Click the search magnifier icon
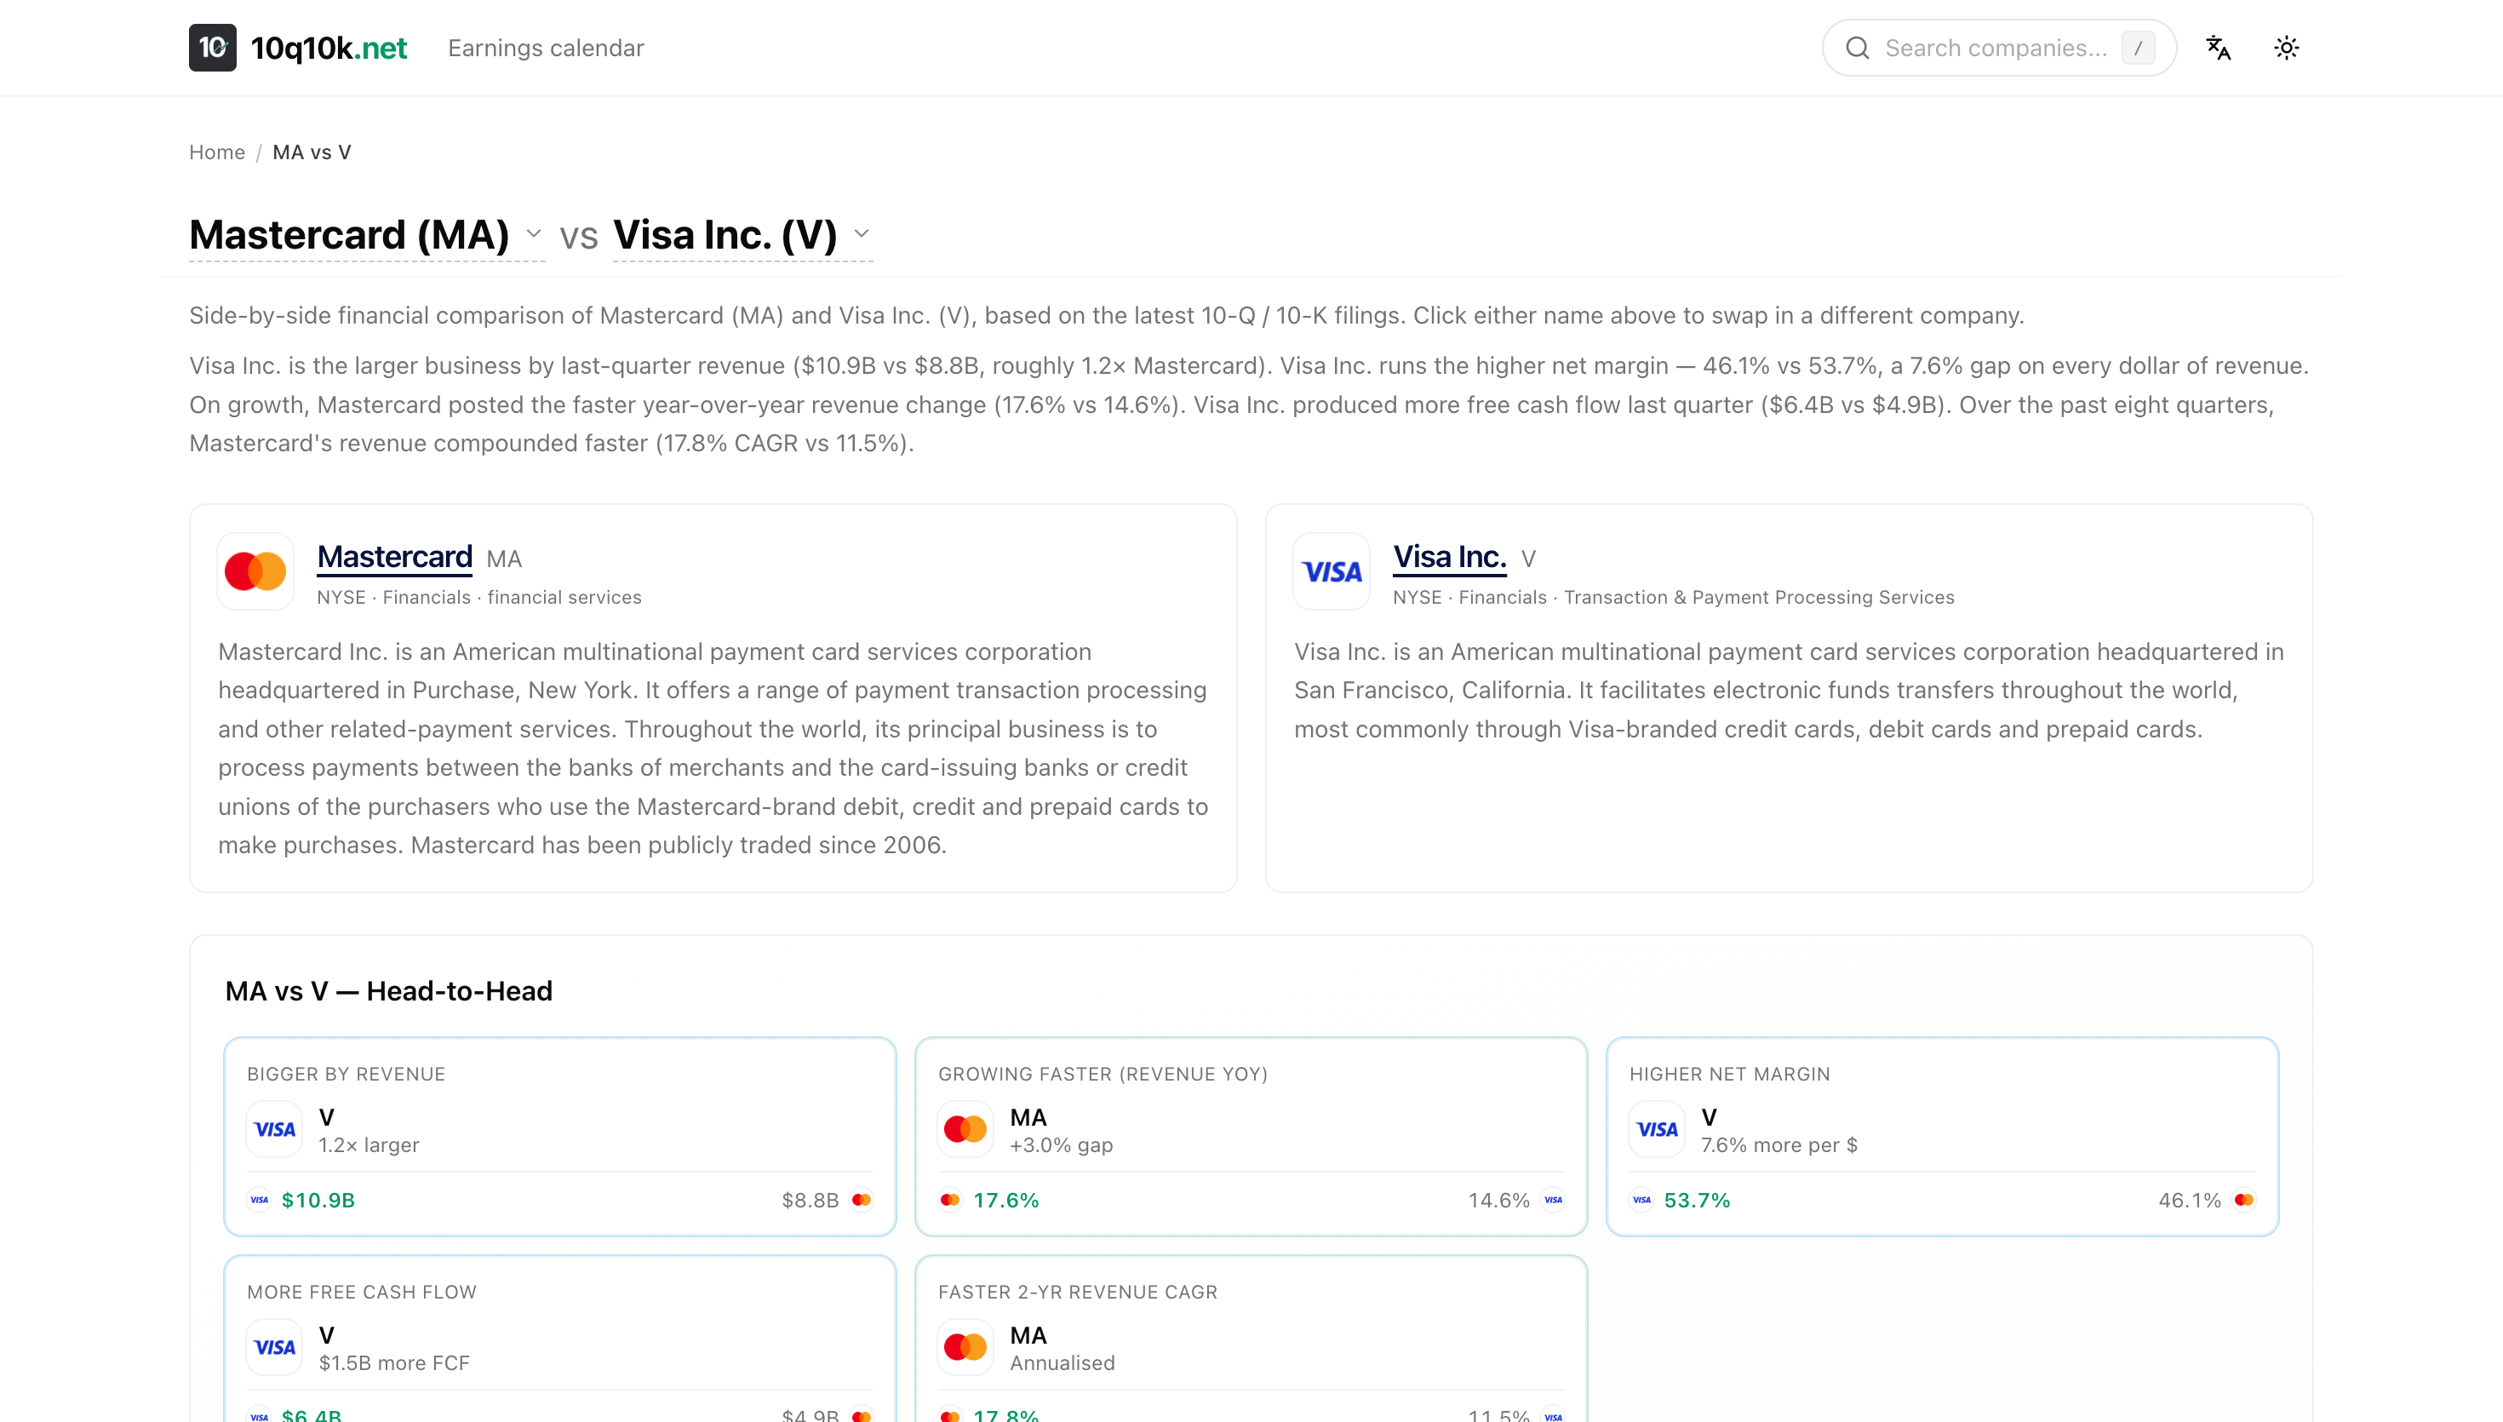Image resolution: width=2503 pixels, height=1422 pixels. [x=1859, y=47]
